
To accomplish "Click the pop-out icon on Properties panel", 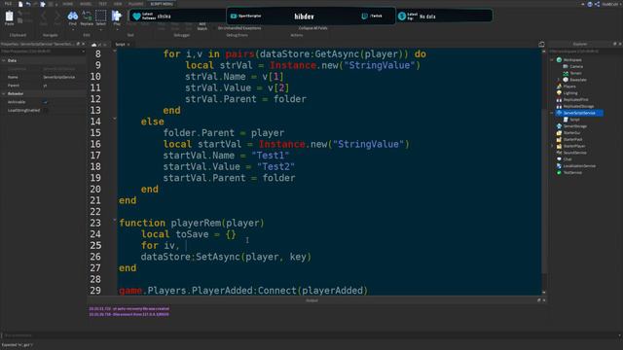I will point(78,44).
